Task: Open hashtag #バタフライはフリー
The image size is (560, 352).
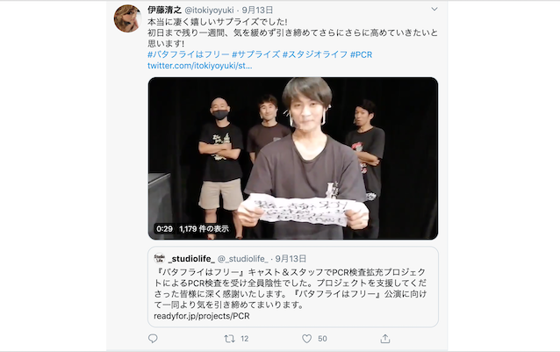Action: pos(188,54)
